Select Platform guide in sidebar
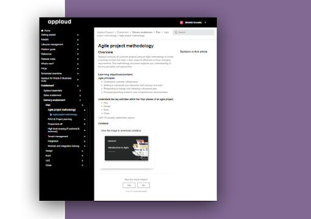Screen dimensions: 311x219 (48, 49)
